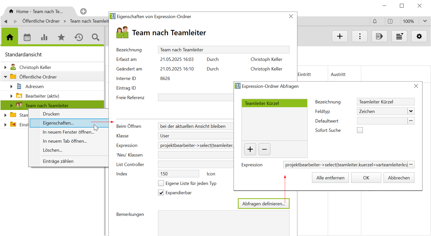Open the bar chart statistics icon
Viewport: 431px width, 236px height.
pos(44,37)
